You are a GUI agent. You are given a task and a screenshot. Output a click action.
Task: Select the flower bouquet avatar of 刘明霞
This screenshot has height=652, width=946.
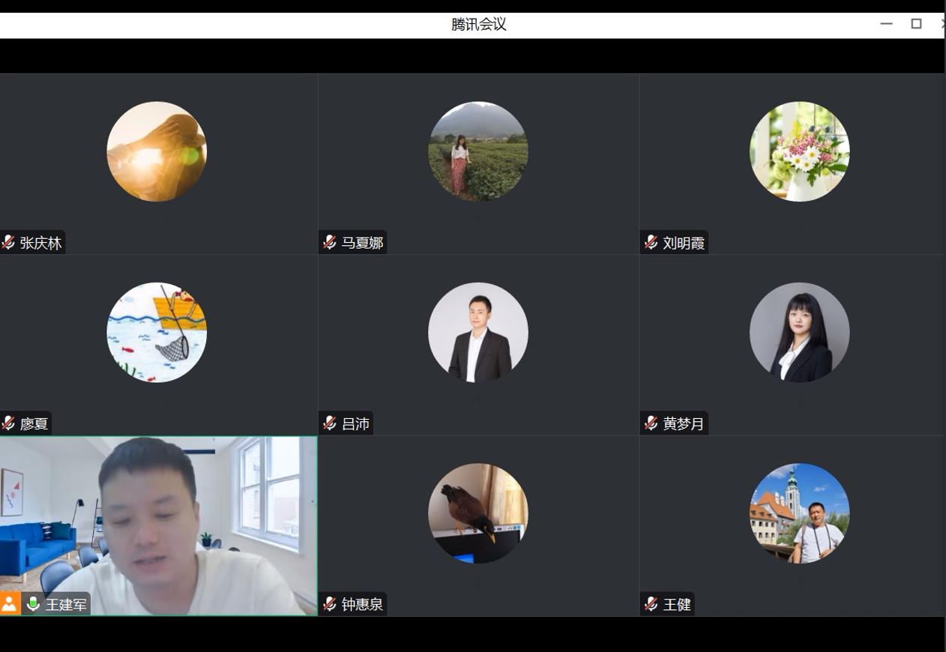(799, 151)
